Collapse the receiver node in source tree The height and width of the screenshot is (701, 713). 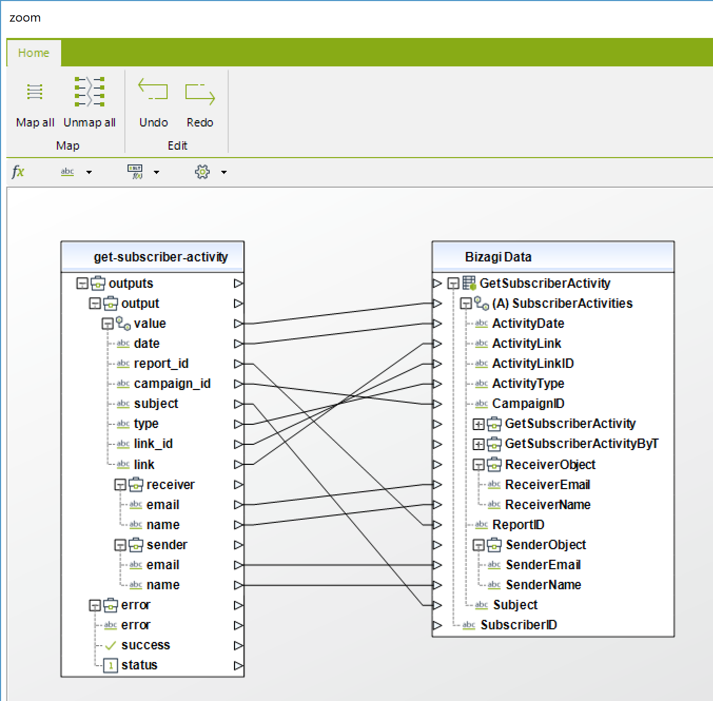[x=120, y=485]
